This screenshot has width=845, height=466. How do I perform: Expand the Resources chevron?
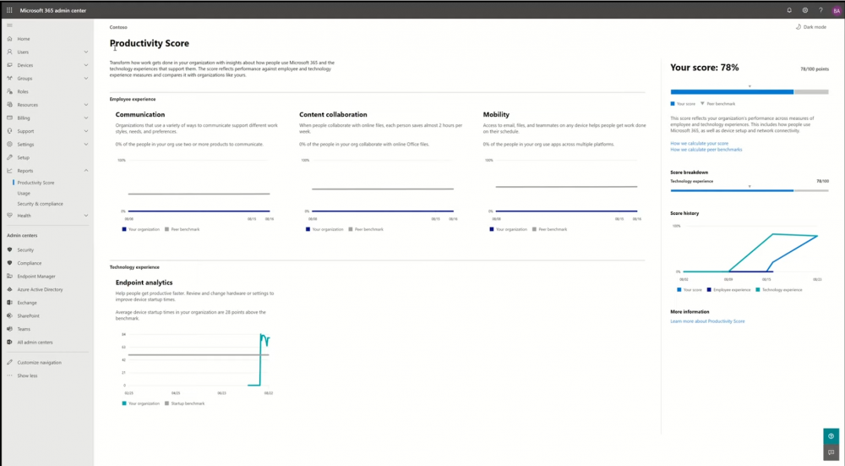tap(85, 105)
